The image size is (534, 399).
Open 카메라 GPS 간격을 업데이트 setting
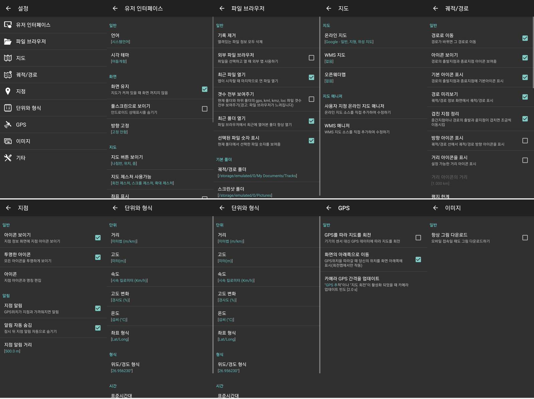tap(374, 283)
